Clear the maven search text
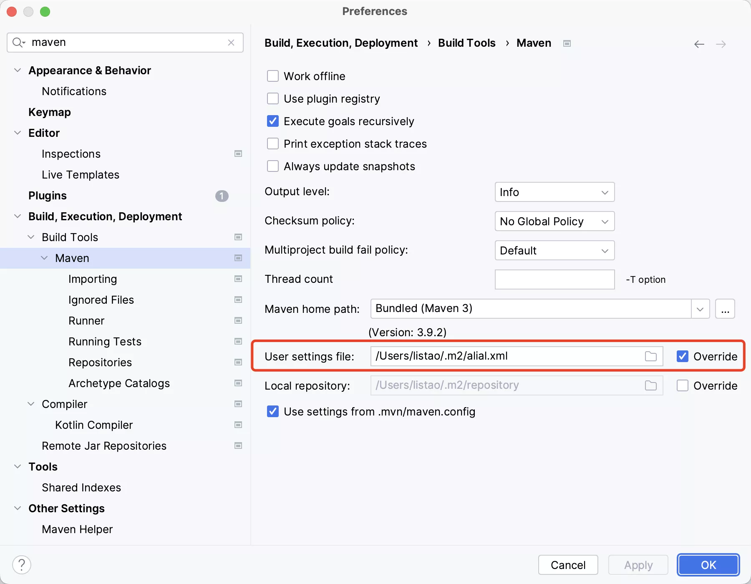Screen dimensions: 751x584 click(x=231, y=43)
